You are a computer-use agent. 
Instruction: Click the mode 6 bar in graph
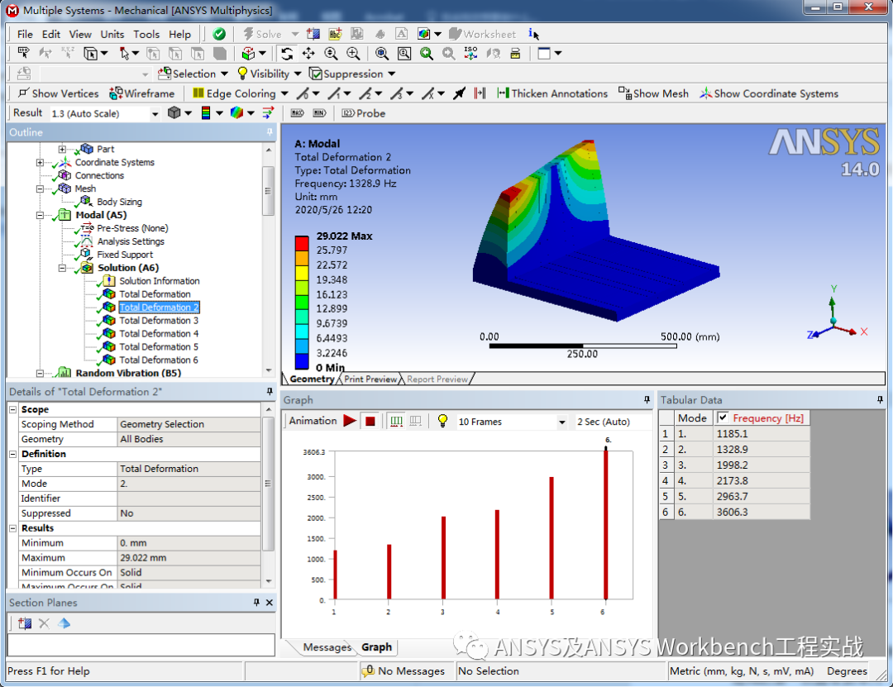(x=606, y=524)
